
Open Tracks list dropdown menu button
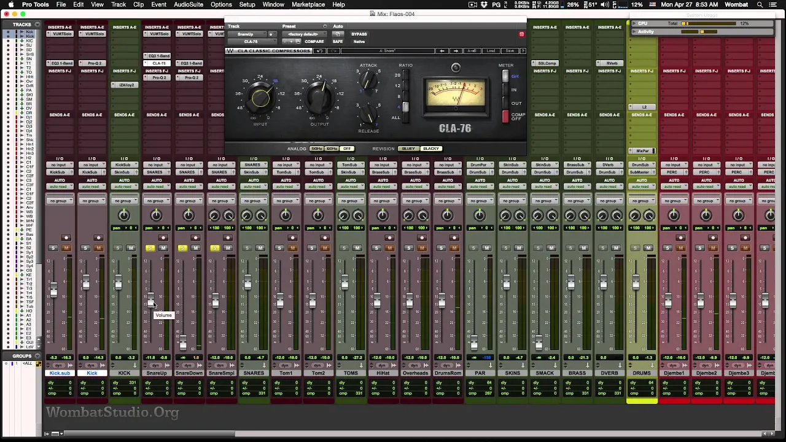[37, 25]
